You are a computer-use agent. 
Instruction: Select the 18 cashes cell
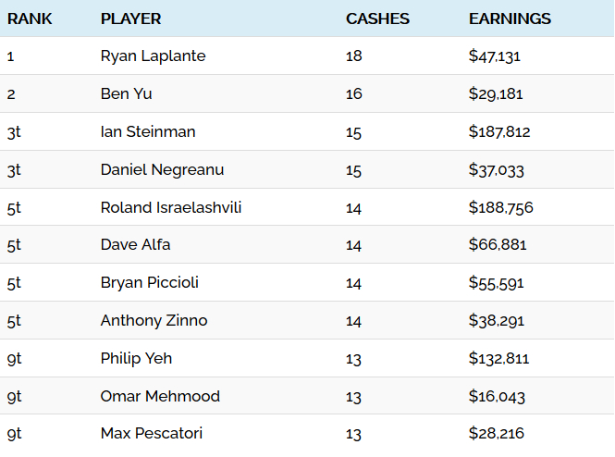click(x=354, y=56)
